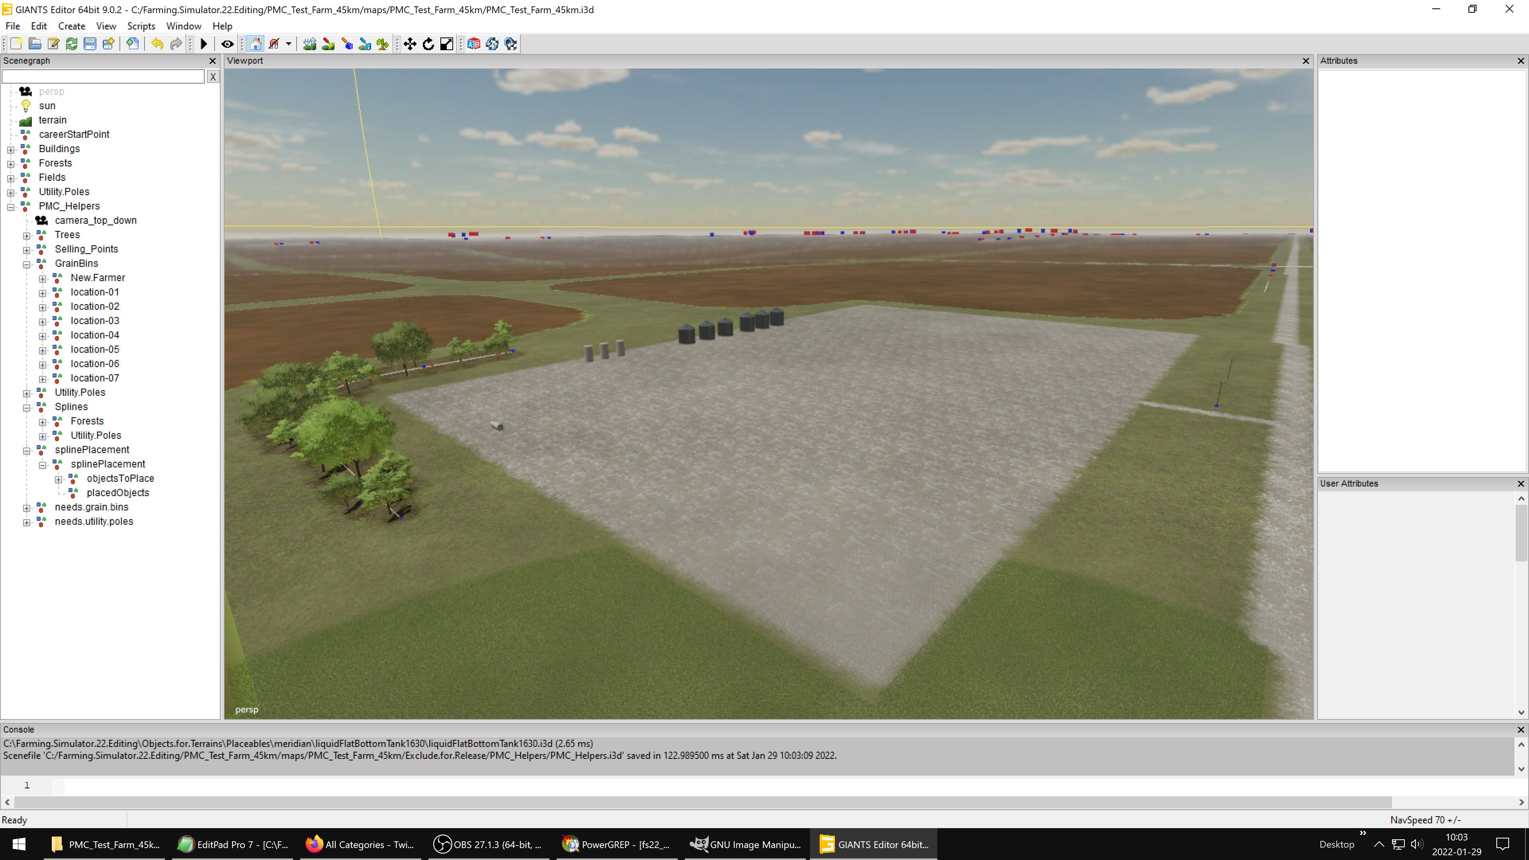Open the Edit menu
This screenshot has height=860, width=1529.
(x=39, y=26)
